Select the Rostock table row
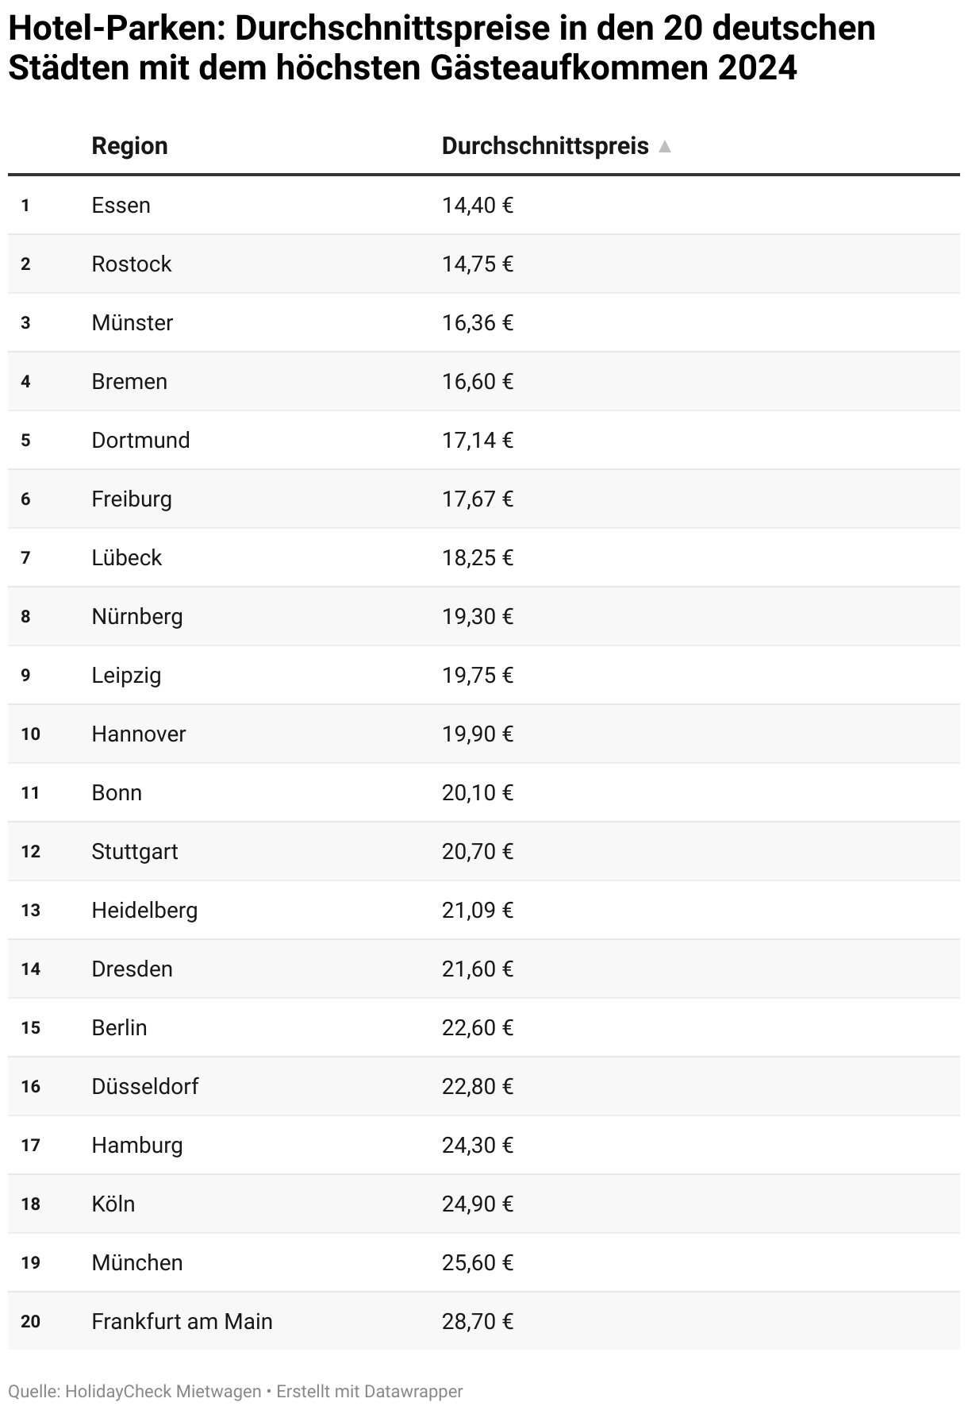 (131, 264)
